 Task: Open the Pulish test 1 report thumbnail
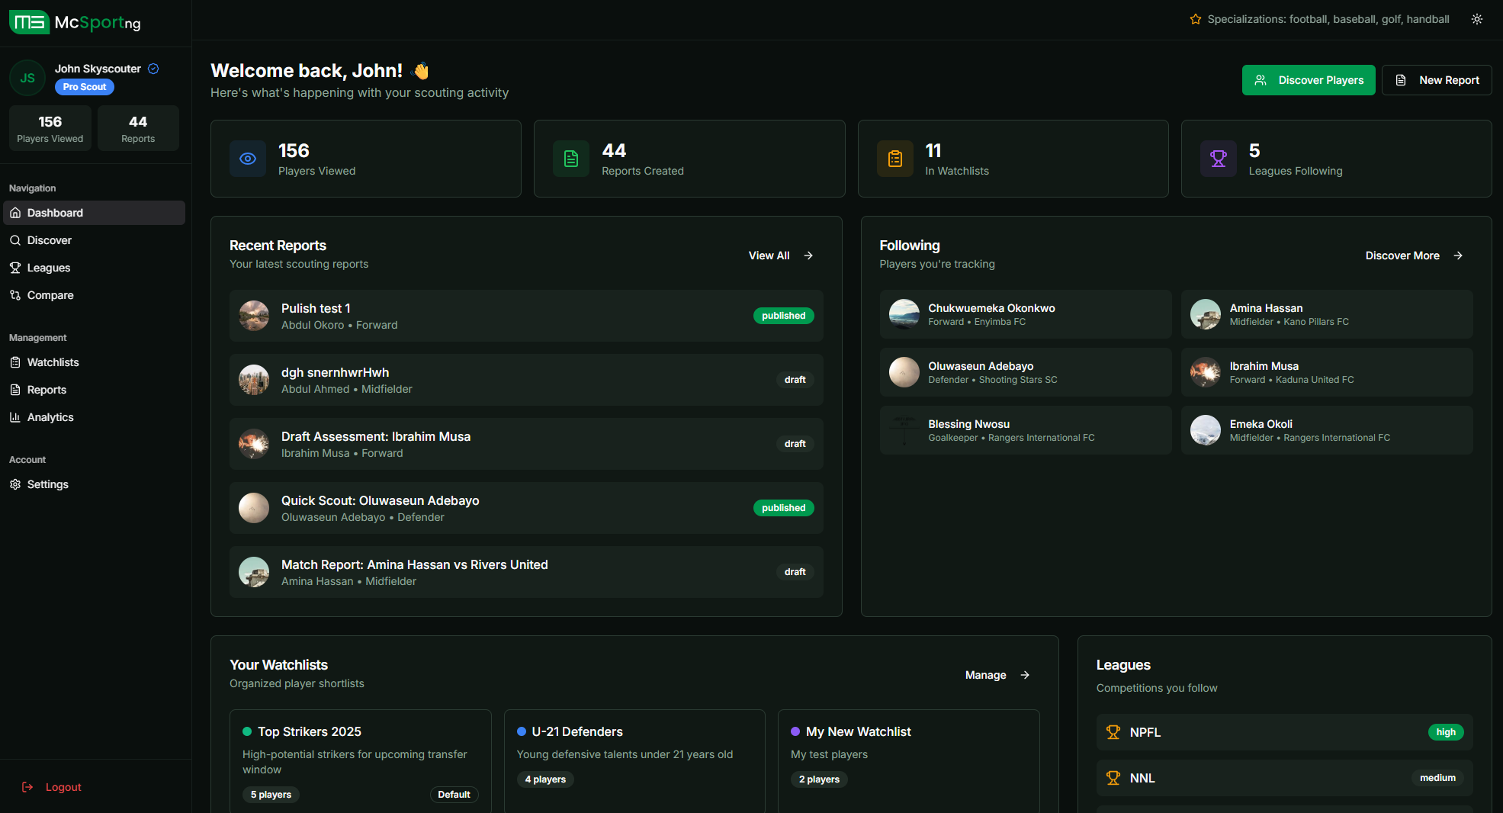(x=254, y=316)
